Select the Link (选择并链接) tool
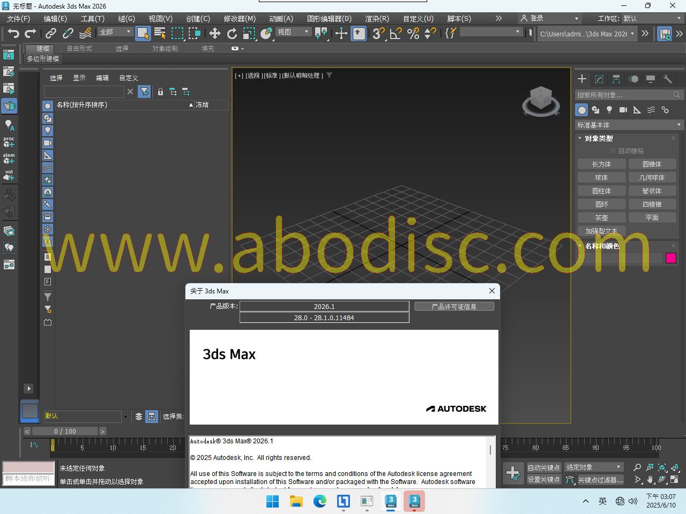Image resolution: width=686 pixels, height=514 pixels. tap(50, 34)
